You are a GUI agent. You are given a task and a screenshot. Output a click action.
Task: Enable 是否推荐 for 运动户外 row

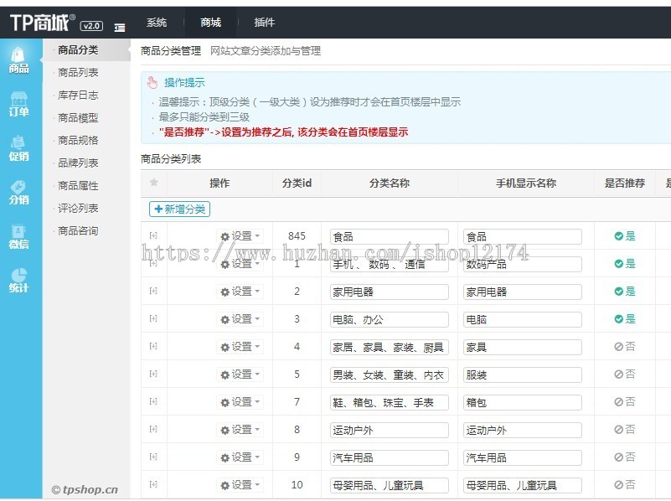625,429
